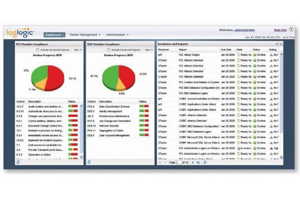Enable Include Reviewed Reports in SOX panel
This screenshot has width=300, height=197.
pos(109,50)
